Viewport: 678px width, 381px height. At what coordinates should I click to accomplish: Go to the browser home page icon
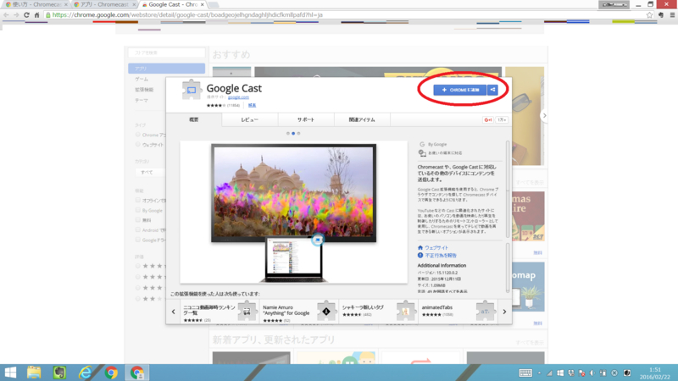pyautogui.click(x=36, y=14)
